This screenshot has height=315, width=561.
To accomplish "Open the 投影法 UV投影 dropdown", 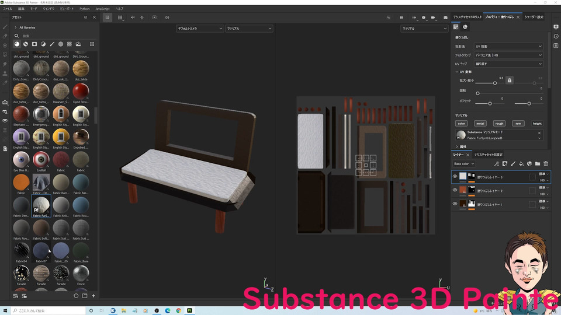I will click(x=508, y=47).
